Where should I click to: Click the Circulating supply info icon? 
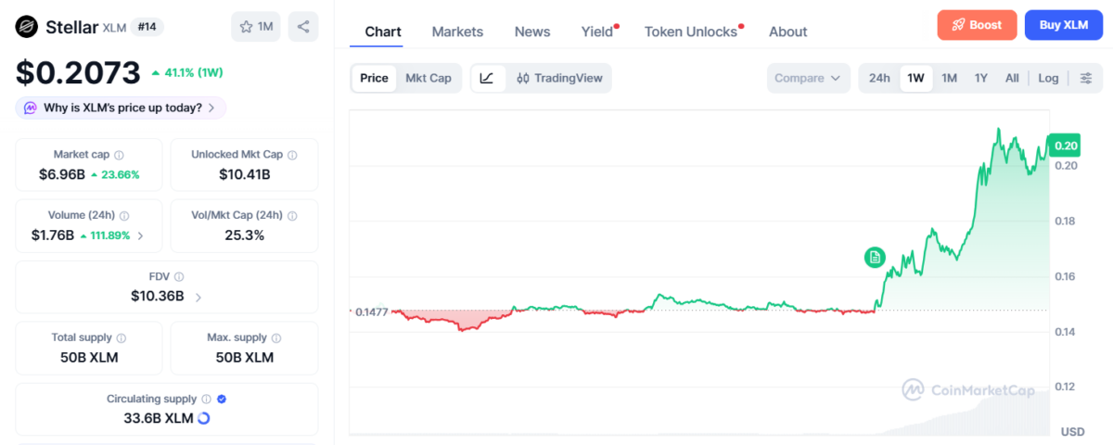tap(206, 399)
